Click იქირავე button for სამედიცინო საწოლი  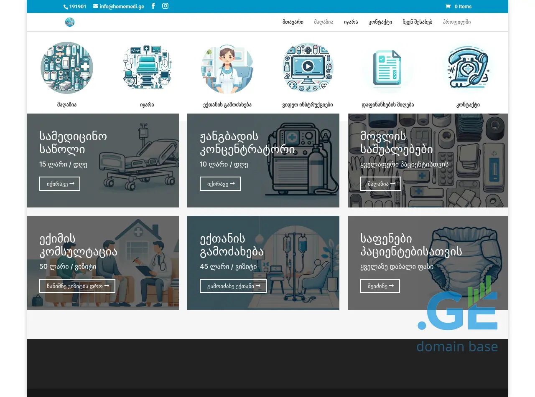pos(60,184)
